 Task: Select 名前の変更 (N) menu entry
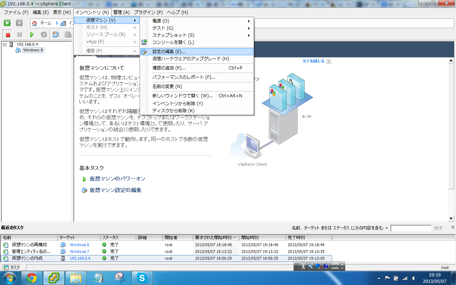coord(197,87)
